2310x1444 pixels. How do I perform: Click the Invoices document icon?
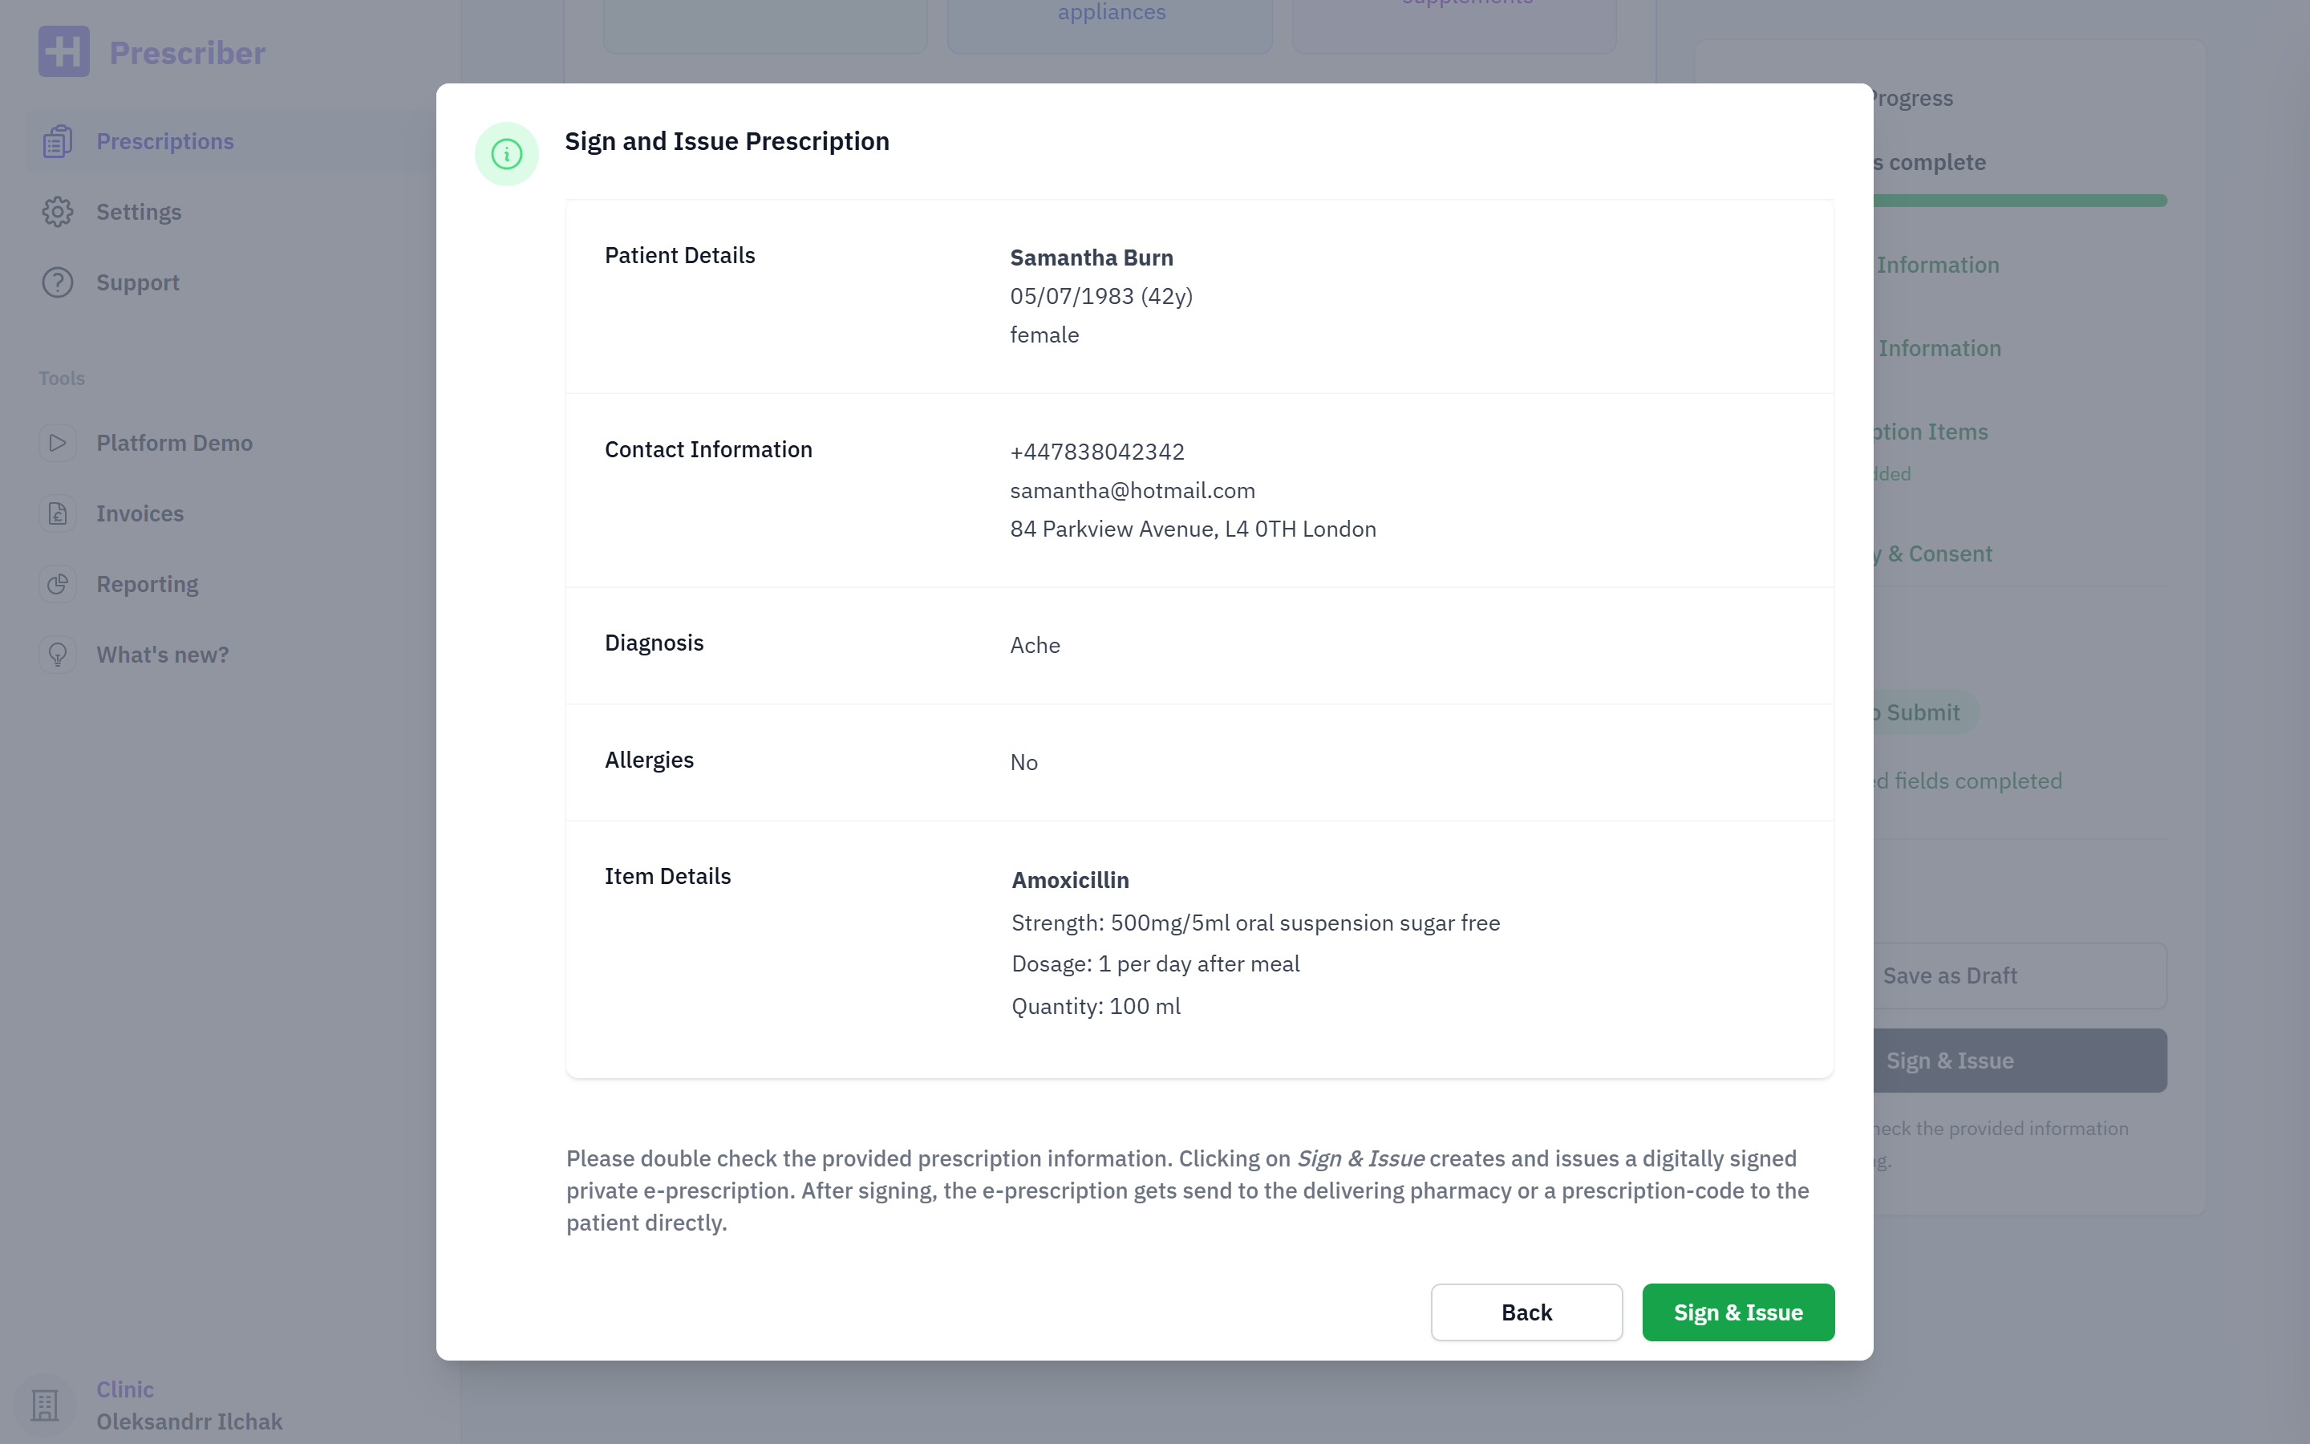pos(57,513)
